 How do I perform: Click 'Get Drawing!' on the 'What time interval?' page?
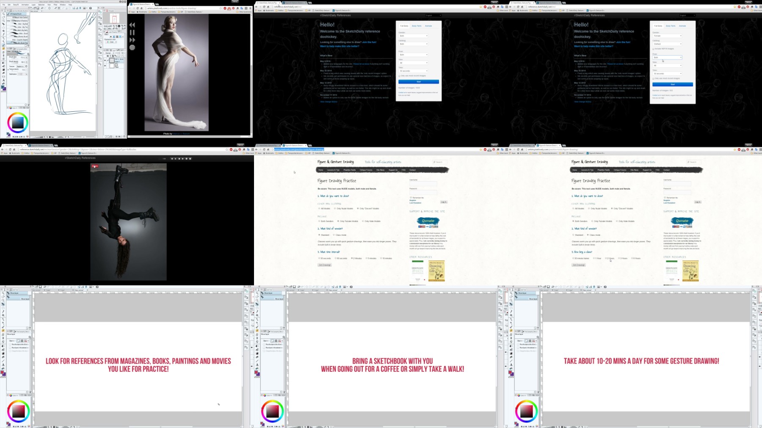pyautogui.click(x=325, y=265)
